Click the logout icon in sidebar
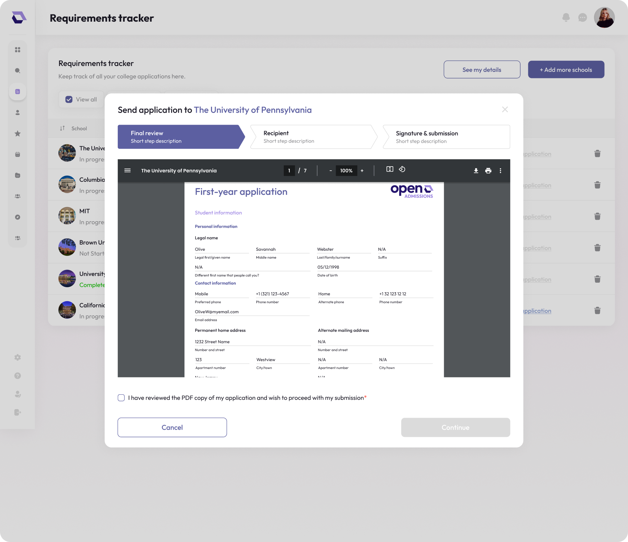 [18, 412]
